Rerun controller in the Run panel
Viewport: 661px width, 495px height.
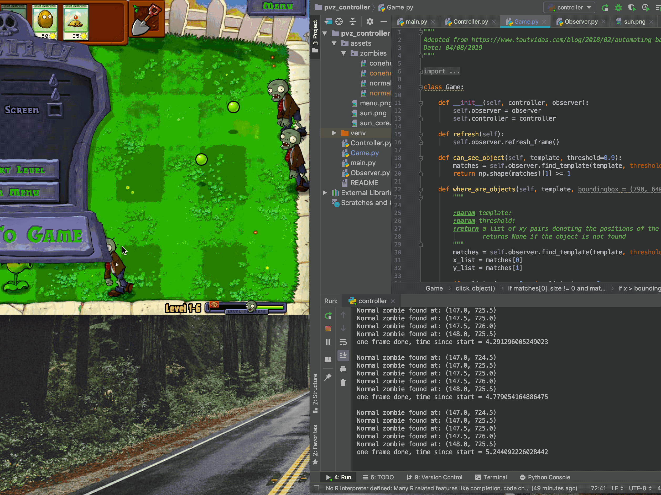328,315
